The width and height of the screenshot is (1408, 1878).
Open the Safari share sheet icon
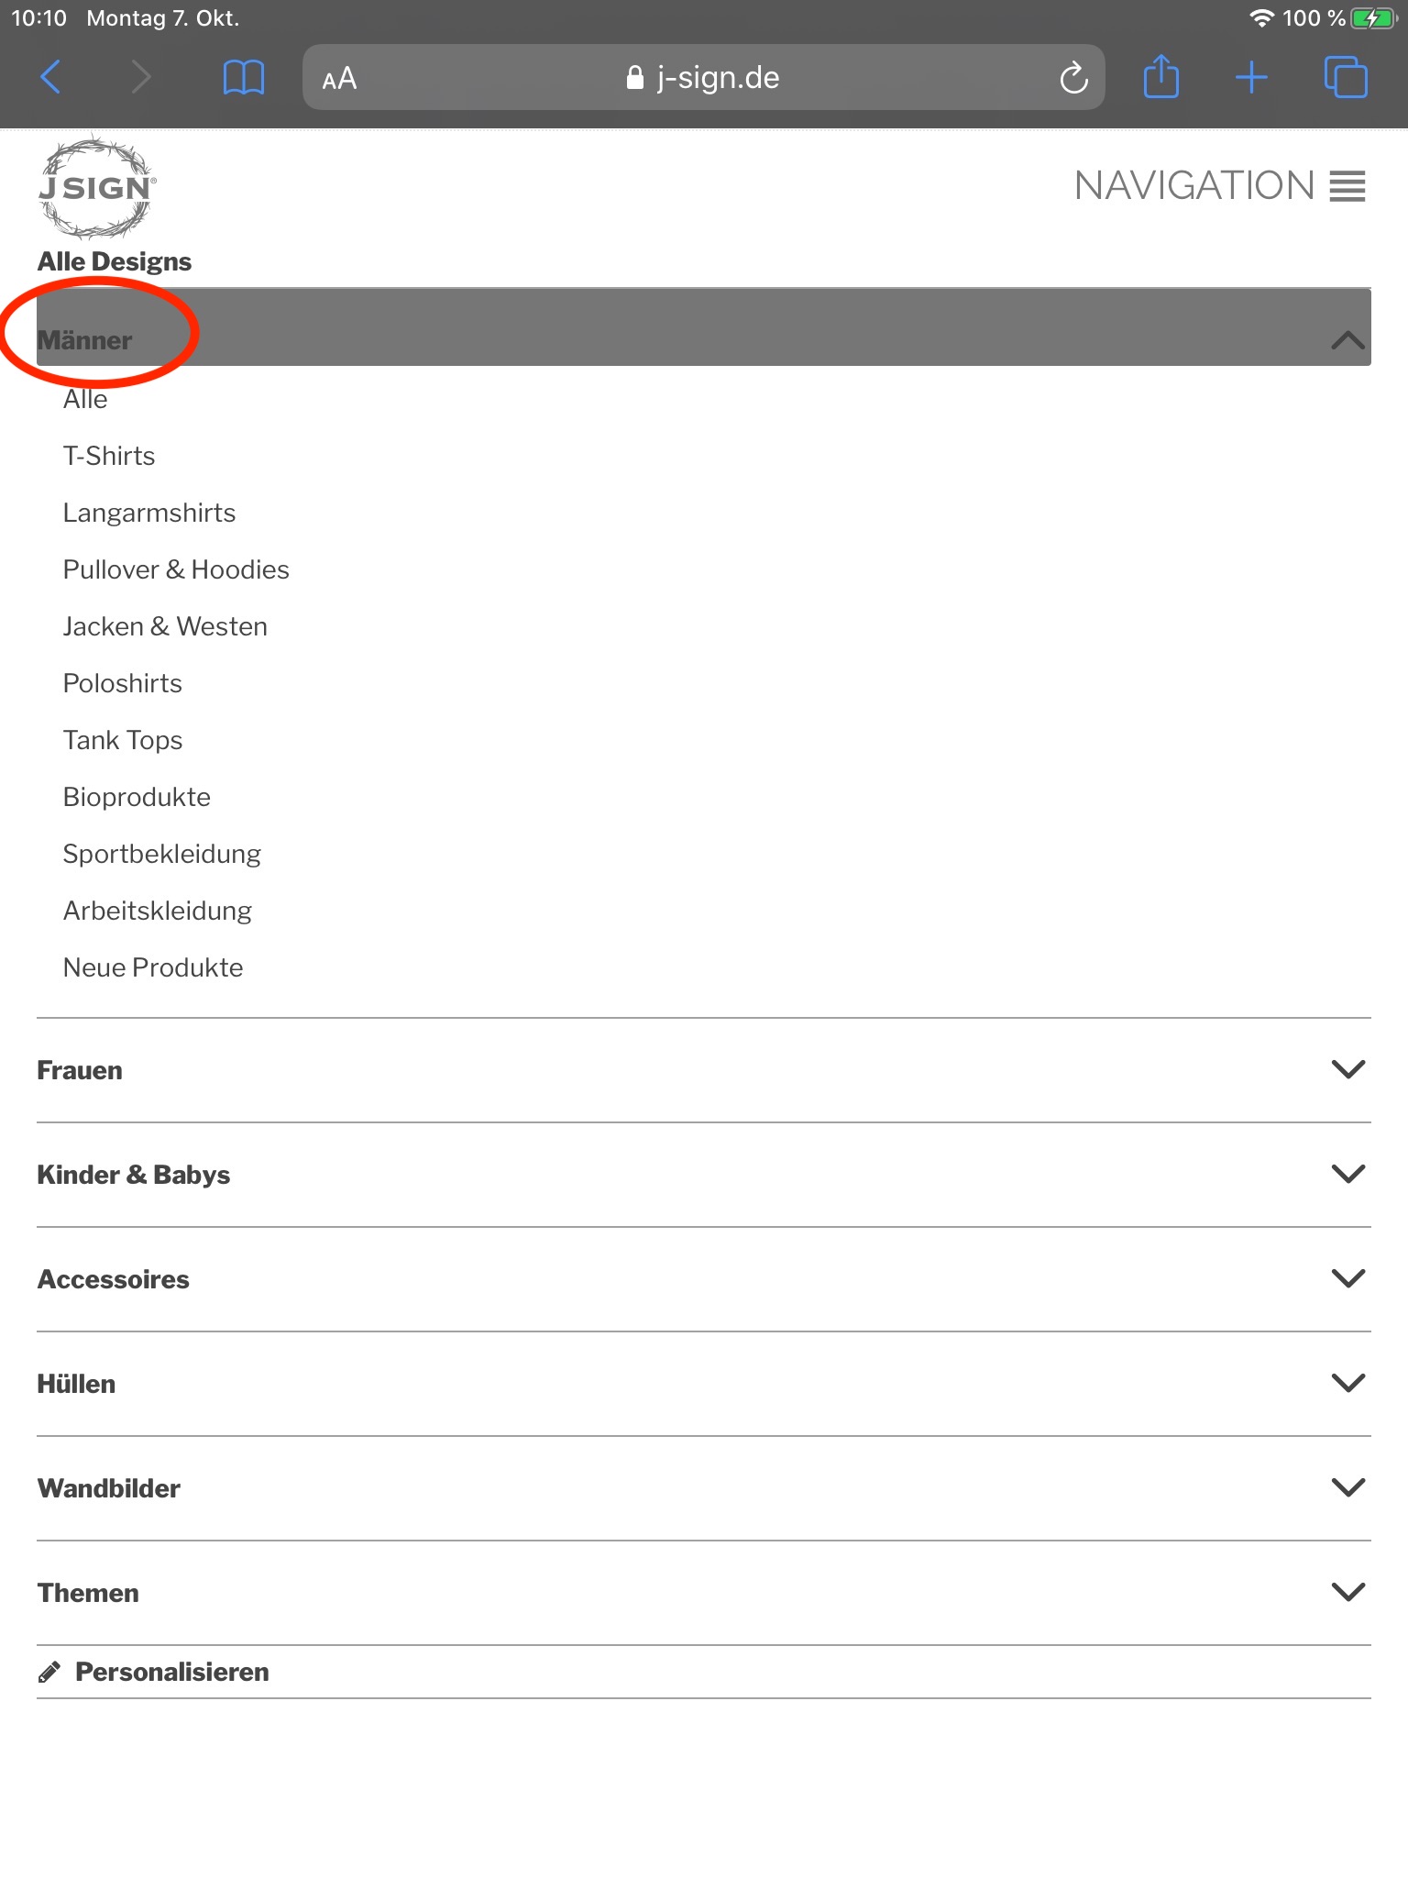point(1160,77)
